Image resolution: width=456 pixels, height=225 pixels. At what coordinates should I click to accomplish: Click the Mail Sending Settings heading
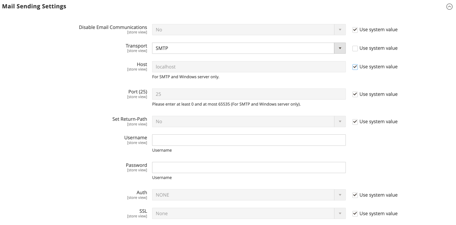click(34, 6)
